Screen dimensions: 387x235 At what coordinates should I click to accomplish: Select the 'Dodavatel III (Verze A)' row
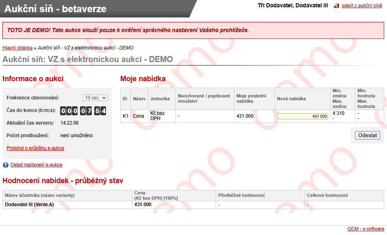pyautogui.click(x=29, y=205)
